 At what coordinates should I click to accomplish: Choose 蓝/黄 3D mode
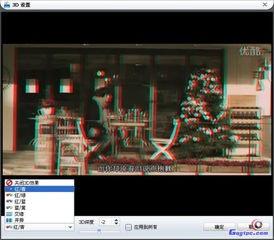[39, 208]
